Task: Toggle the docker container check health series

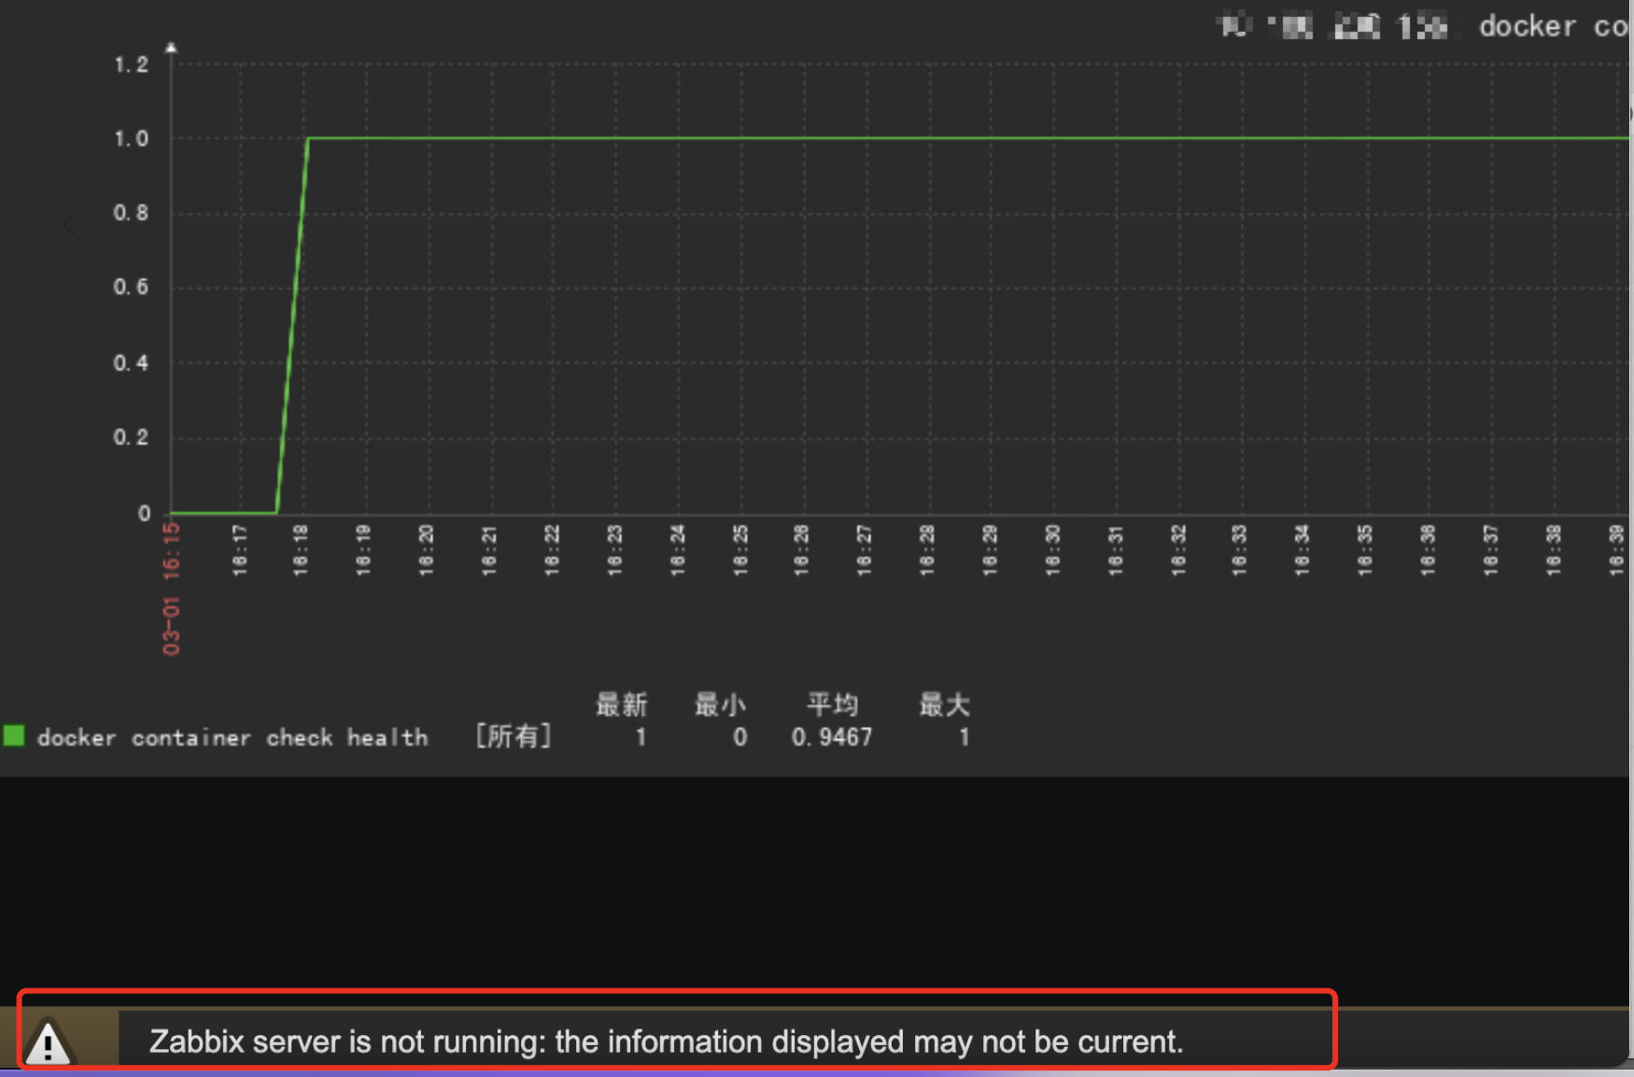Action: tap(233, 737)
